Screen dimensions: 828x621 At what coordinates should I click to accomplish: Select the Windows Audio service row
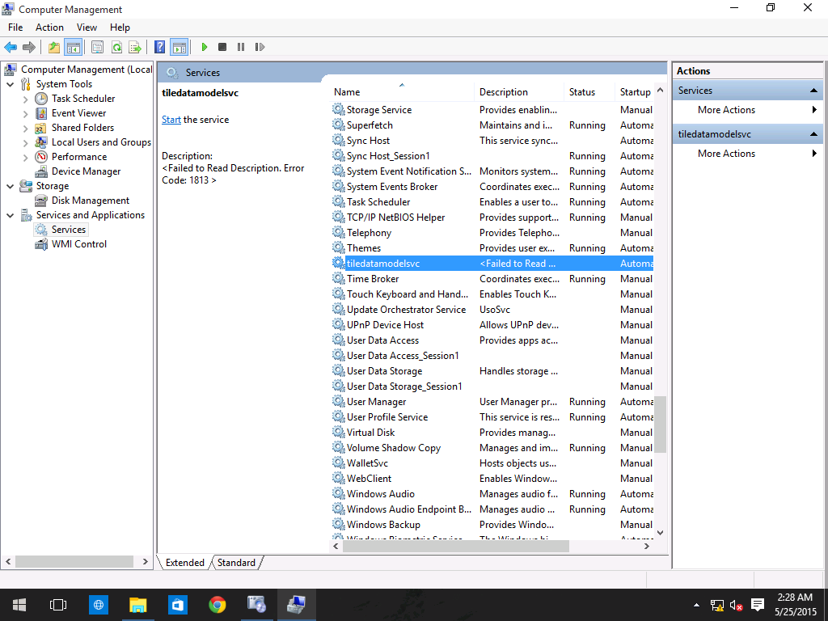point(492,494)
